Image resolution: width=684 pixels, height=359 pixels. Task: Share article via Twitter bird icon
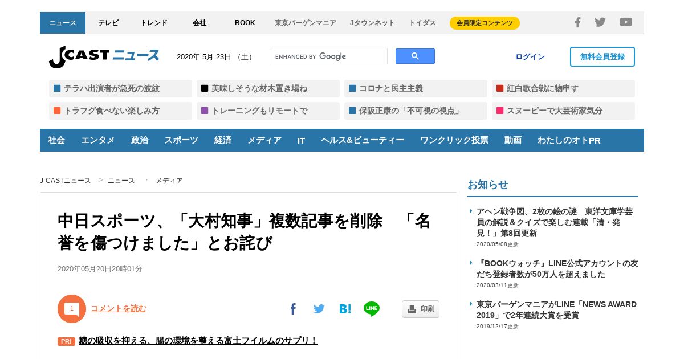(319, 309)
